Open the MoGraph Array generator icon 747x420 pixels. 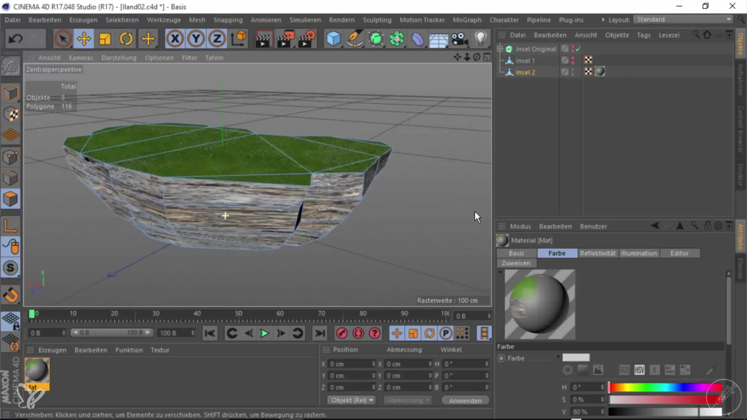(397, 39)
